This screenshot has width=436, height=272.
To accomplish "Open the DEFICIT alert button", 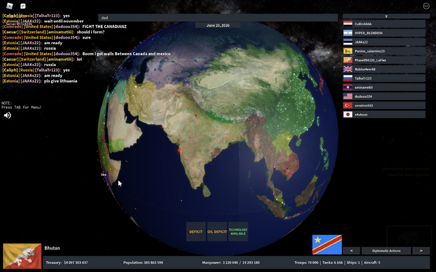I will [196, 232].
